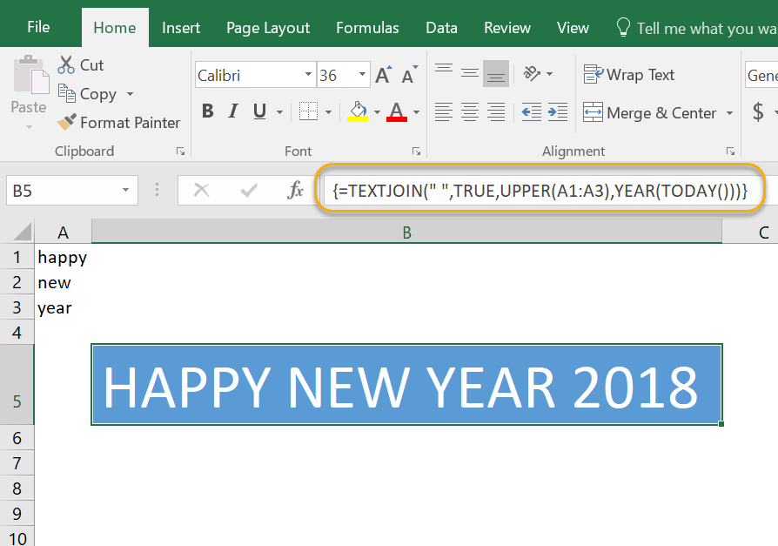Image resolution: width=778 pixels, height=546 pixels.
Task: Apply the borders icon
Action: pyautogui.click(x=308, y=111)
